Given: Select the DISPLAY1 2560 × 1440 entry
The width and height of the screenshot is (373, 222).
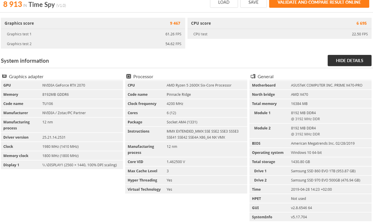Looking at the screenshot, I should click(80, 165).
